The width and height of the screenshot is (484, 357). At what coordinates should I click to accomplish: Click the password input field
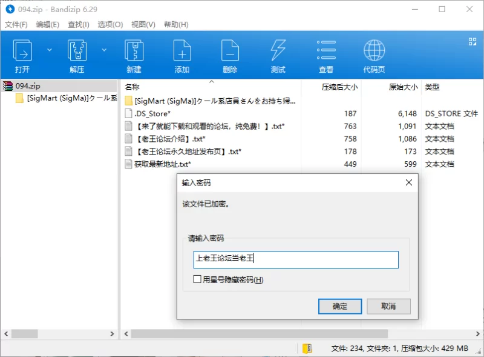(296, 259)
